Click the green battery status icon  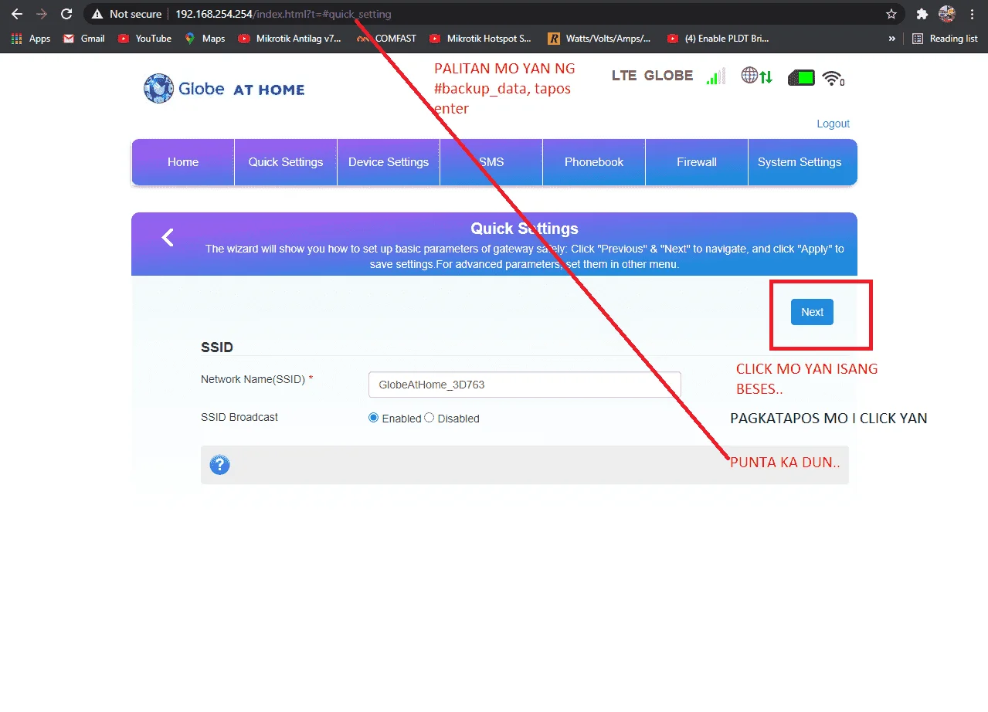[802, 77]
